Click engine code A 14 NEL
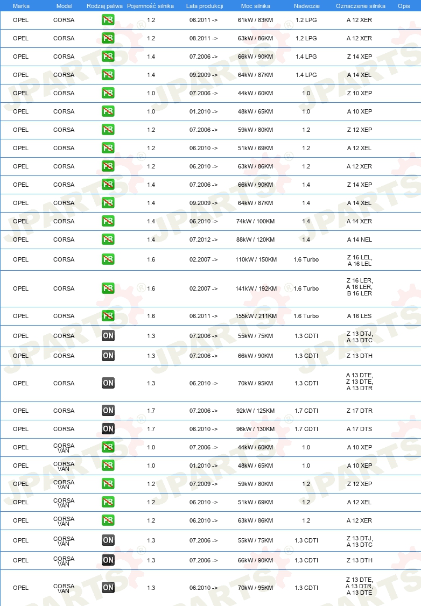This screenshot has width=421, height=606. [x=360, y=239]
